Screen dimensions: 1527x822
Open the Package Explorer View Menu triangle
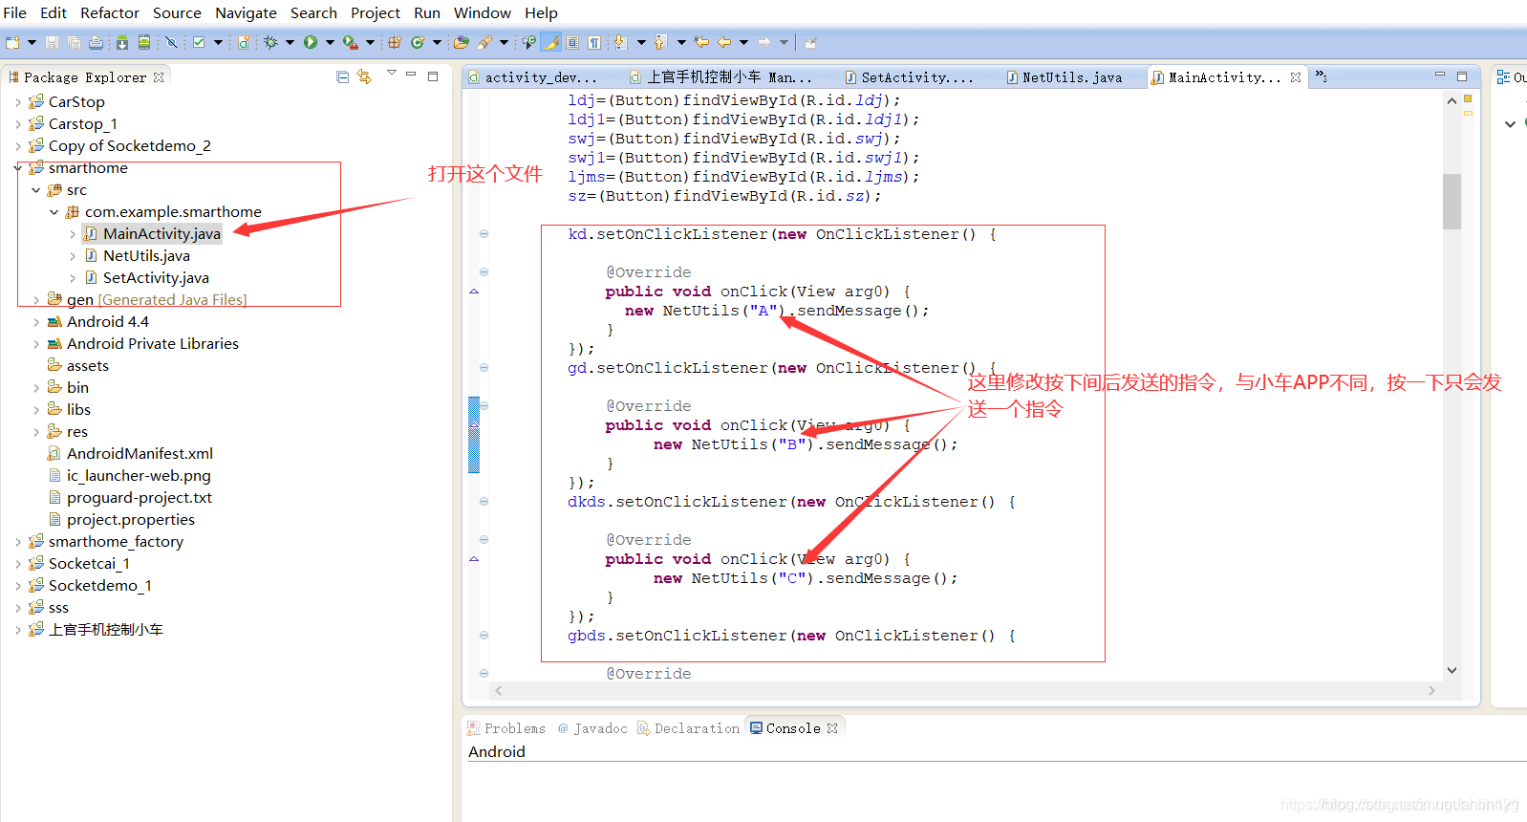coord(391,73)
